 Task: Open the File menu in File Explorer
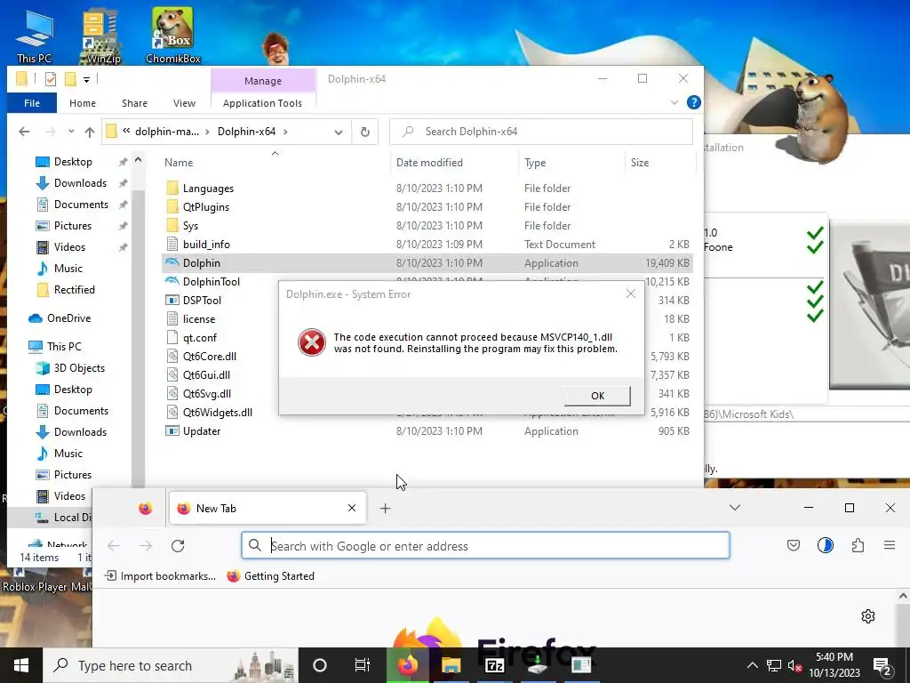[32, 103]
